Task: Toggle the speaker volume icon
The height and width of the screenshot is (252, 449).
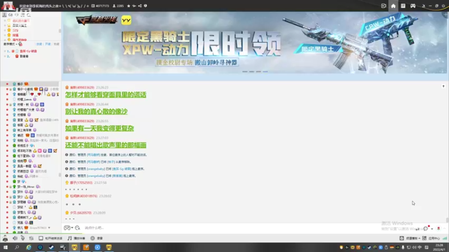Action: click(15, 238)
